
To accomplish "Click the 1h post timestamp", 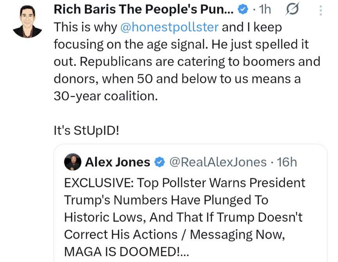I will coord(264,9).
